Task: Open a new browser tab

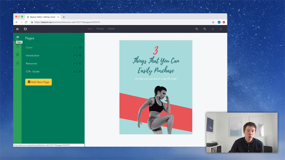Action: (64, 17)
